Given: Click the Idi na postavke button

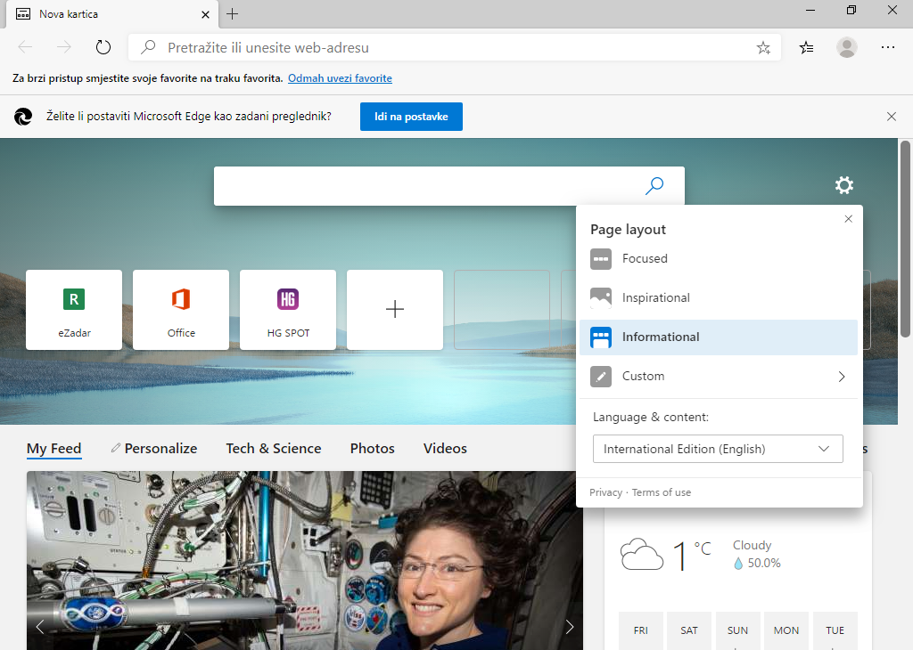Looking at the screenshot, I should [411, 117].
